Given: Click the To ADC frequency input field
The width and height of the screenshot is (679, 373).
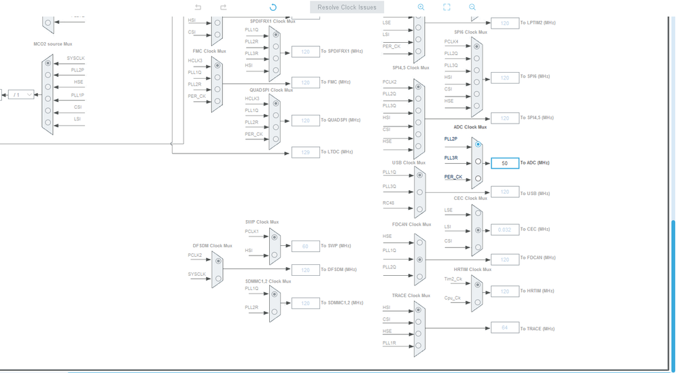Looking at the screenshot, I should (x=505, y=163).
